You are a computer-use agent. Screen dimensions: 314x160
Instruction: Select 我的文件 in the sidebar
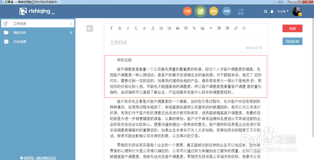(38, 33)
